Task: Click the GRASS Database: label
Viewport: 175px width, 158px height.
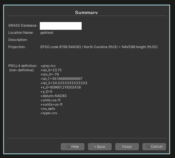Action: (23, 25)
